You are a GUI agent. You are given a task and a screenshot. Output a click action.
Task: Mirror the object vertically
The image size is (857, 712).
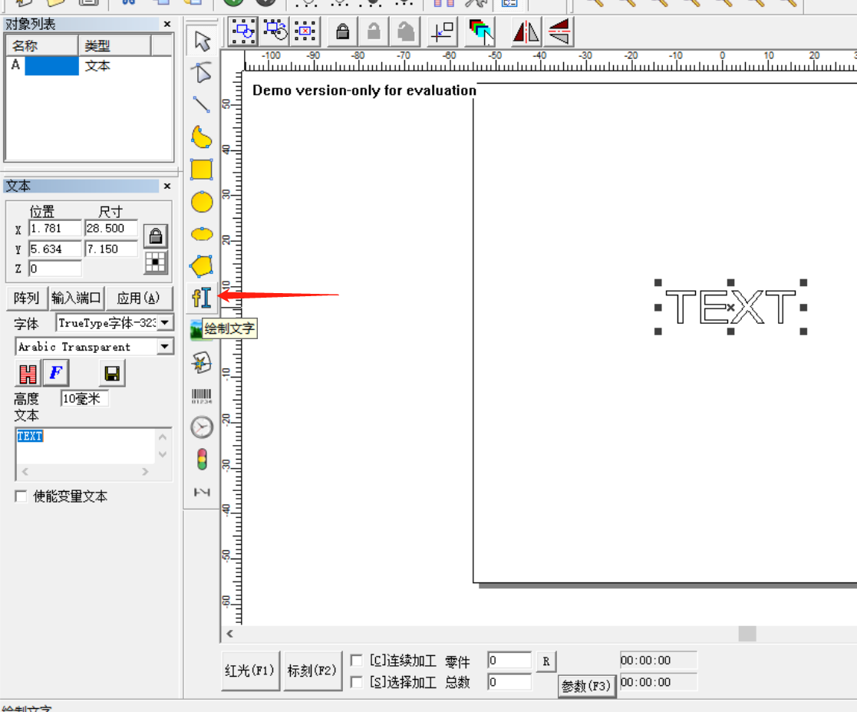click(x=559, y=31)
